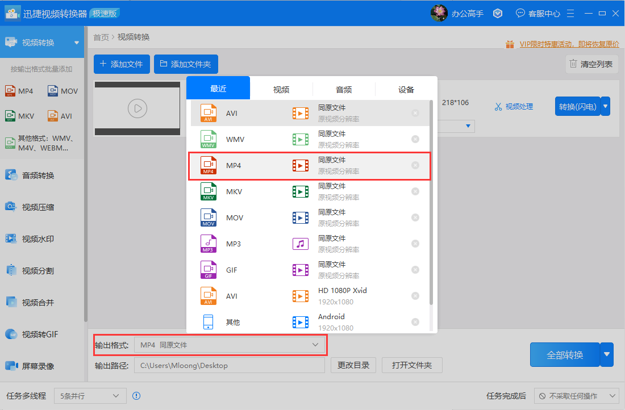Click the info icon beside 5条并行
Image resolution: width=625 pixels, height=410 pixels.
(136, 396)
